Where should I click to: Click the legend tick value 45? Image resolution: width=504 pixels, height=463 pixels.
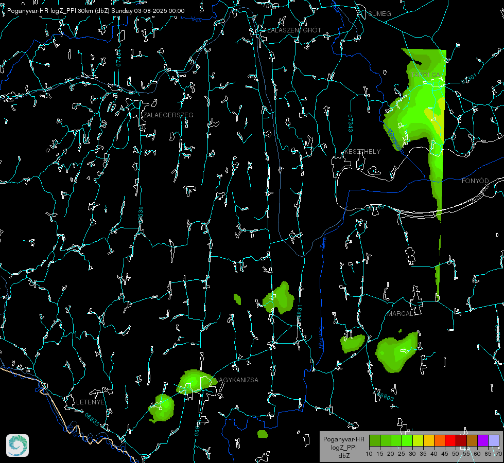[444, 454]
